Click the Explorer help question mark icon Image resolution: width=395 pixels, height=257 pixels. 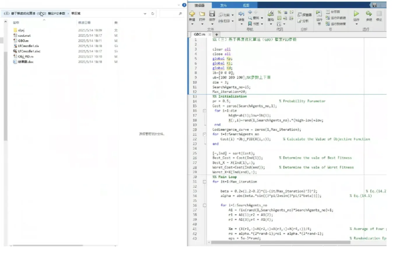click(184, 5)
